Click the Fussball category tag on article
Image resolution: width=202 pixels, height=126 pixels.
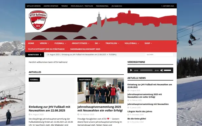pyautogui.click(x=34, y=80)
